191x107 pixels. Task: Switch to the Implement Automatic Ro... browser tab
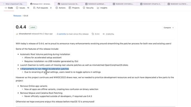(68, 4)
